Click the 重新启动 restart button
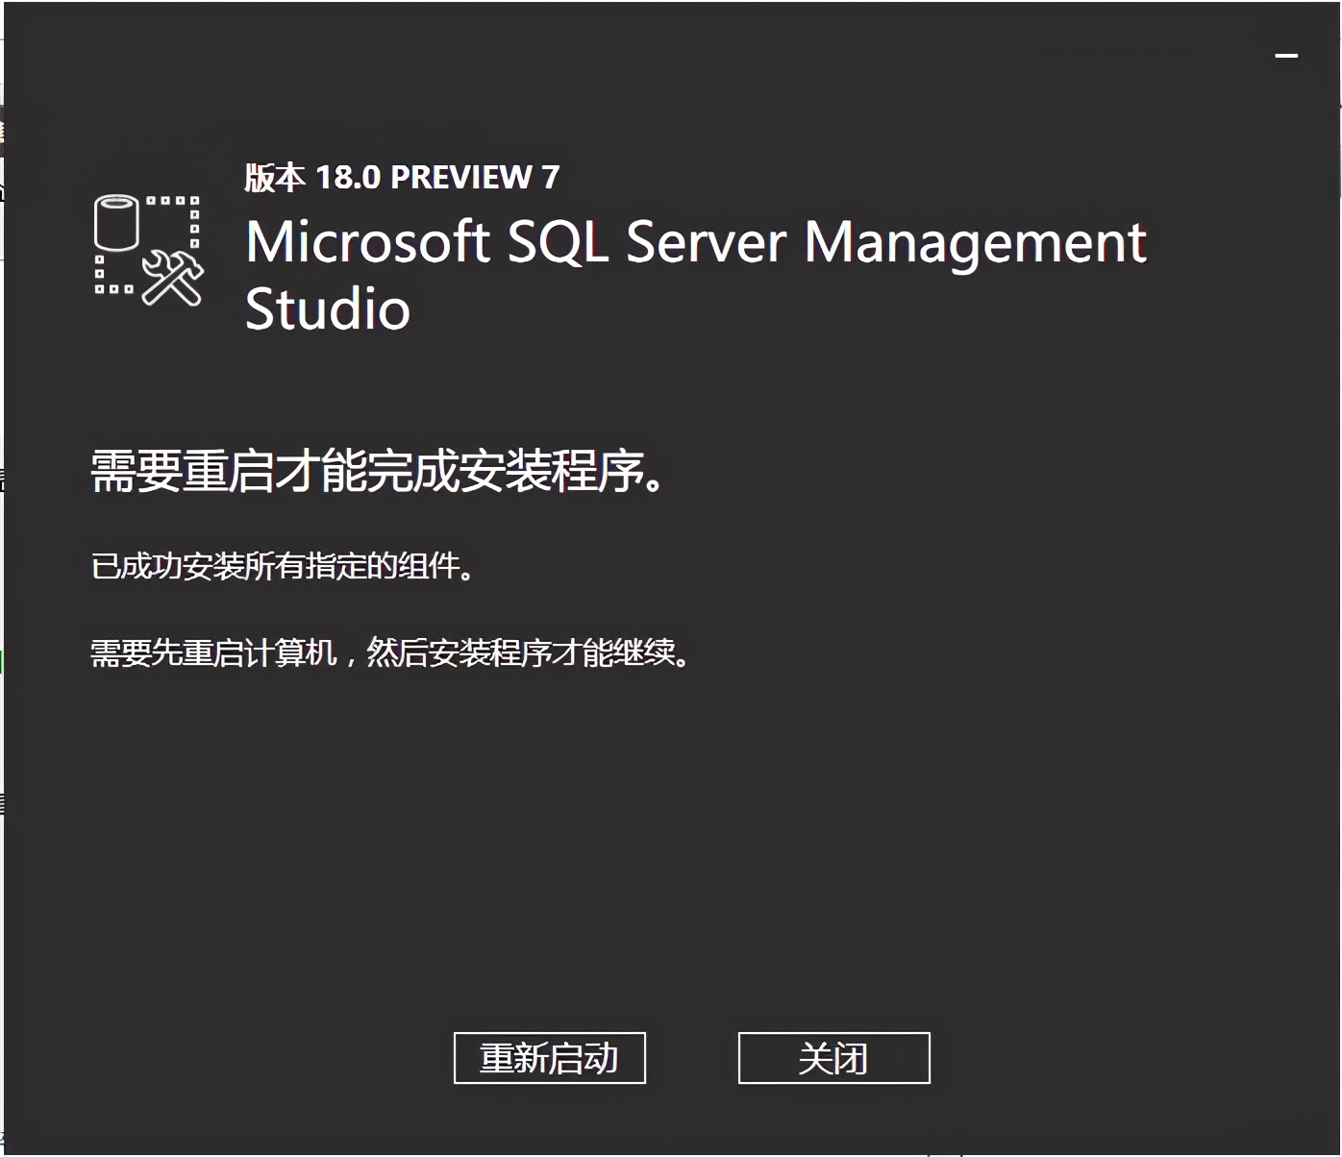The width and height of the screenshot is (1342, 1157). pos(549,1058)
